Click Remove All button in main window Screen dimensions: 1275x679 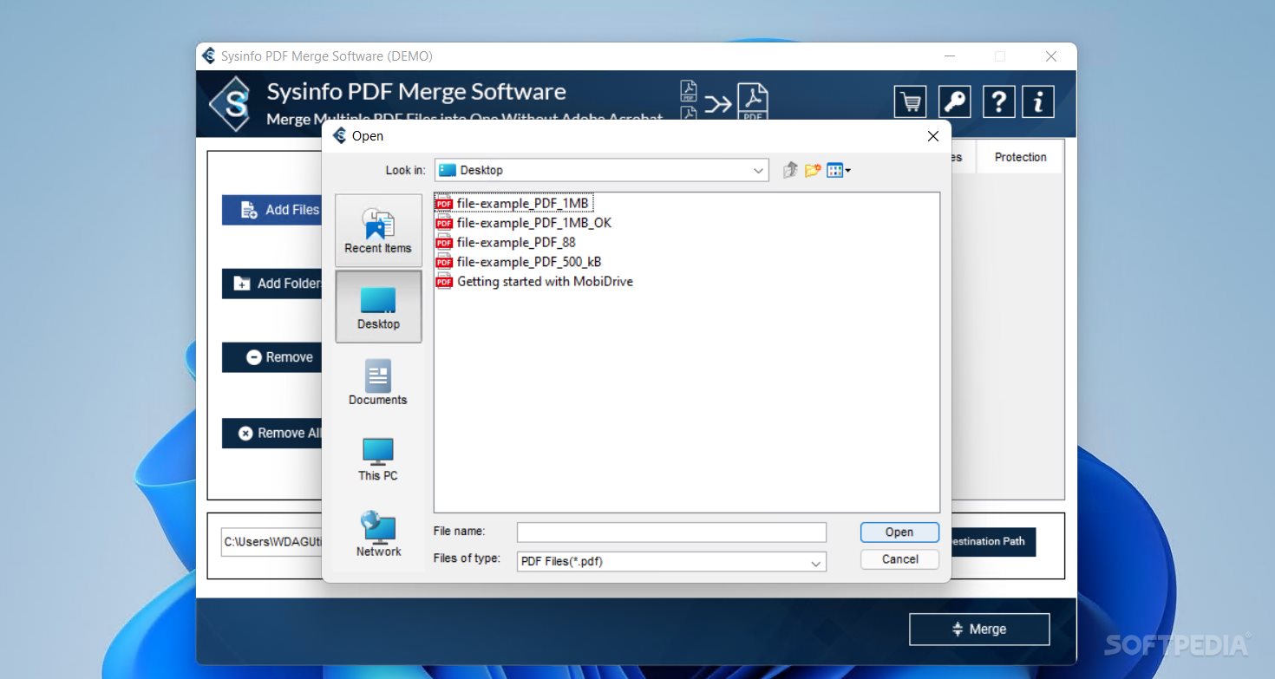(x=271, y=433)
